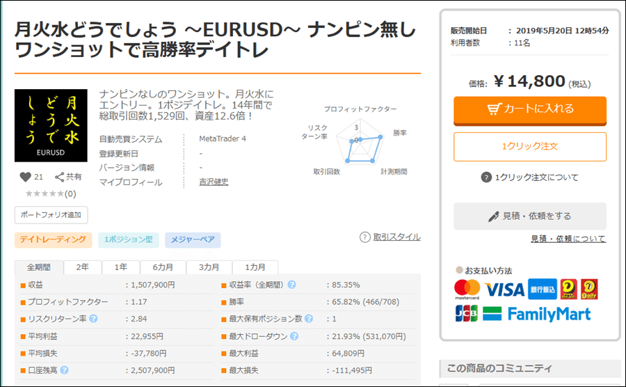Click help icon beside 収益率（全期間）
The image size is (626, 387).
click(x=292, y=285)
